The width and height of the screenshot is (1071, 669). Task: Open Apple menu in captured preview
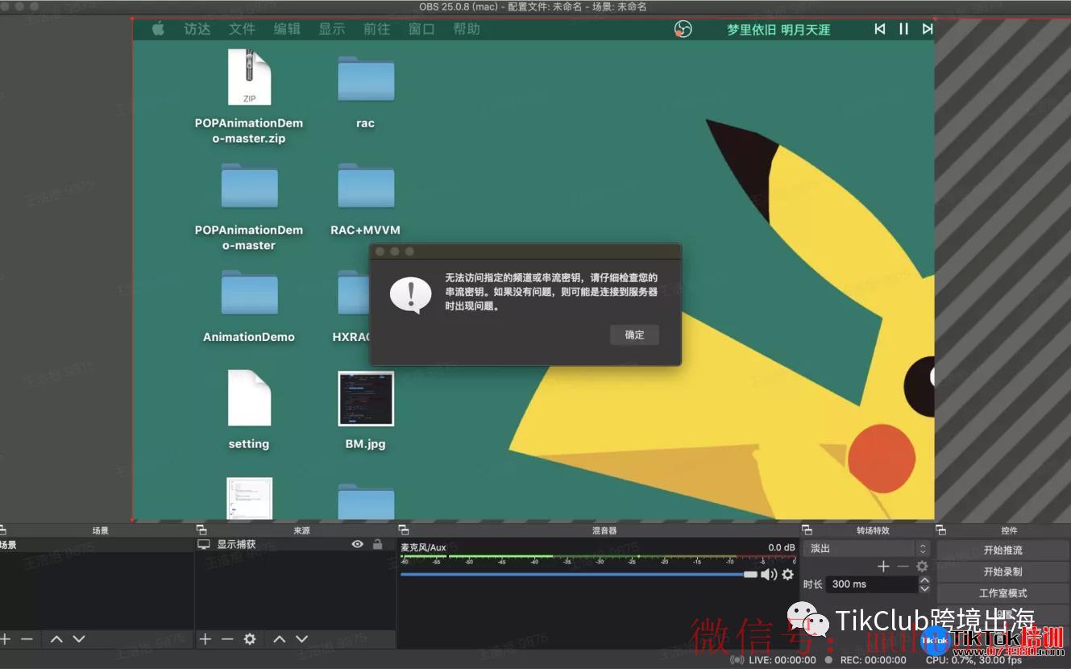(x=158, y=29)
